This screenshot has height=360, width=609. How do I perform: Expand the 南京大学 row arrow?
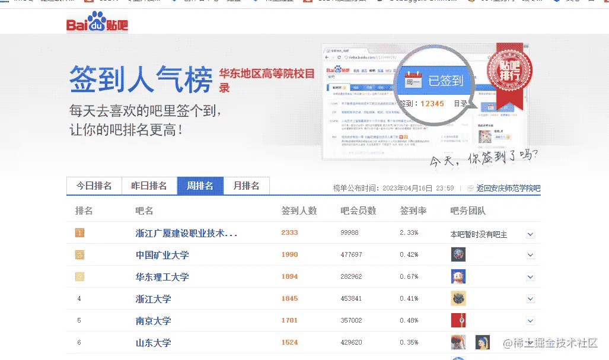[530, 321]
